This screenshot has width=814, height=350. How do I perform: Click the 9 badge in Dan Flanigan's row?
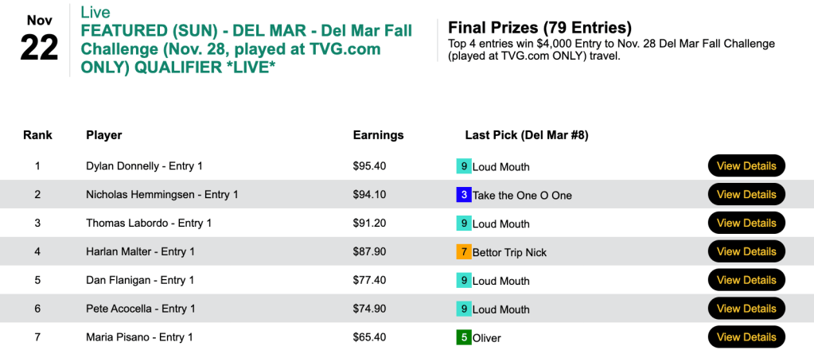click(463, 281)
